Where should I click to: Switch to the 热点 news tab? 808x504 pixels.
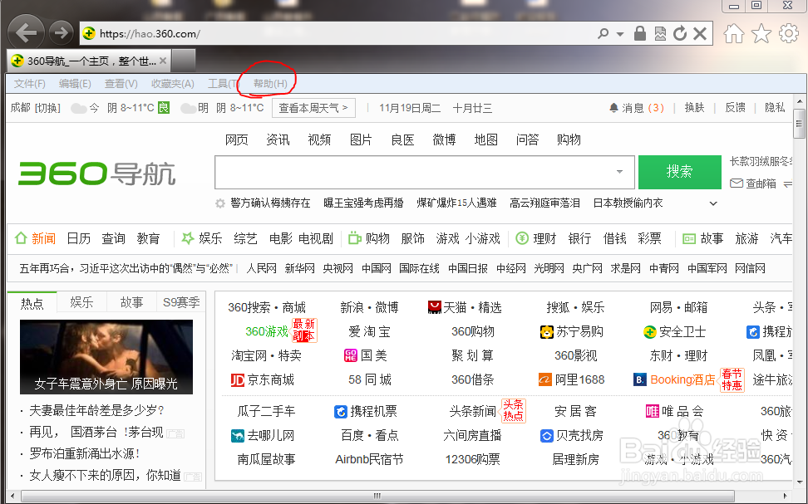(x=32, y=303)
